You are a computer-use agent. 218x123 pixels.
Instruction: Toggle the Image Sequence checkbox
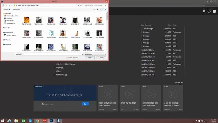(67, 58)
